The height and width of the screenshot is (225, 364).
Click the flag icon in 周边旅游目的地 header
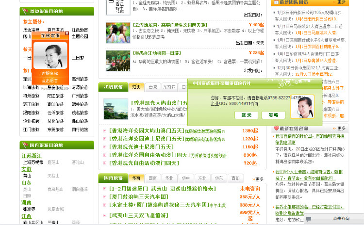(x=25, y=11)
